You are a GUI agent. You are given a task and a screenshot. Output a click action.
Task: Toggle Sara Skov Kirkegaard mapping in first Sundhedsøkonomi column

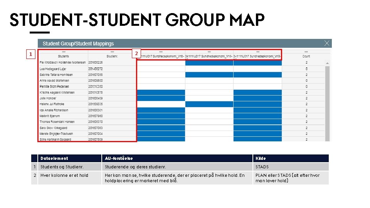[x=161, y=128]
